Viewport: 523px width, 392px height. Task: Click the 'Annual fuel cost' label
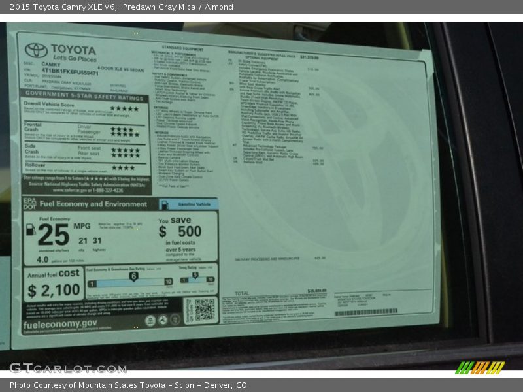[54, 274]
